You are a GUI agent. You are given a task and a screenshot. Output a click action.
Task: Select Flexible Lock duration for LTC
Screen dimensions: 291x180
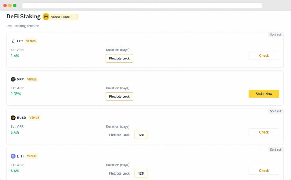(x=119, y=58)
